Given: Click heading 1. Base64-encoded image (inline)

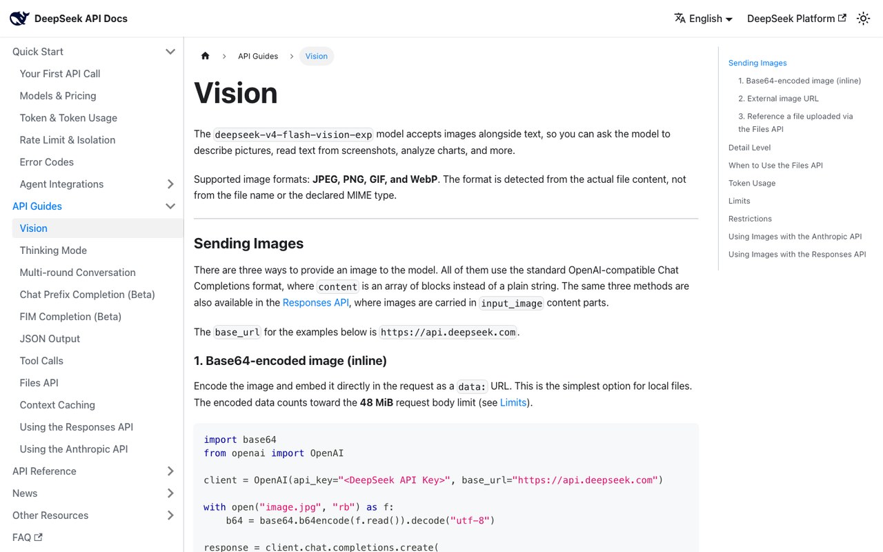Looking at the screenshot, I should 290,361.
